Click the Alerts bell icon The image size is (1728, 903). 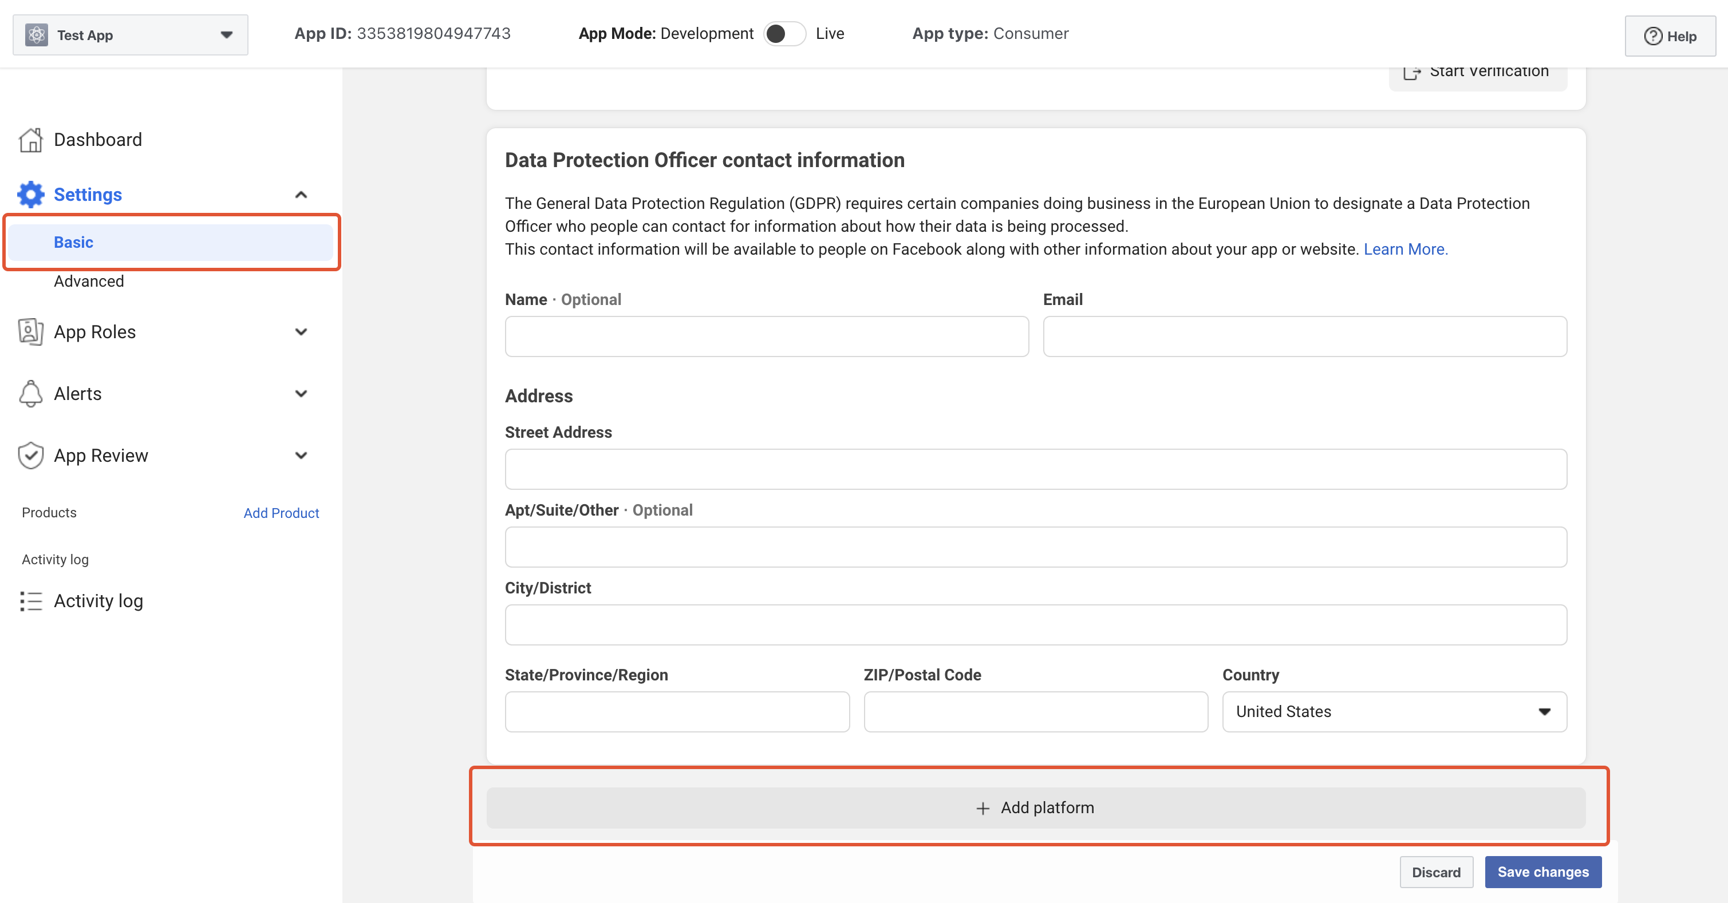[31, 394]
